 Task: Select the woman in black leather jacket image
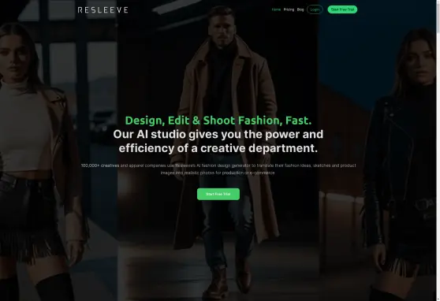(378, 151)
